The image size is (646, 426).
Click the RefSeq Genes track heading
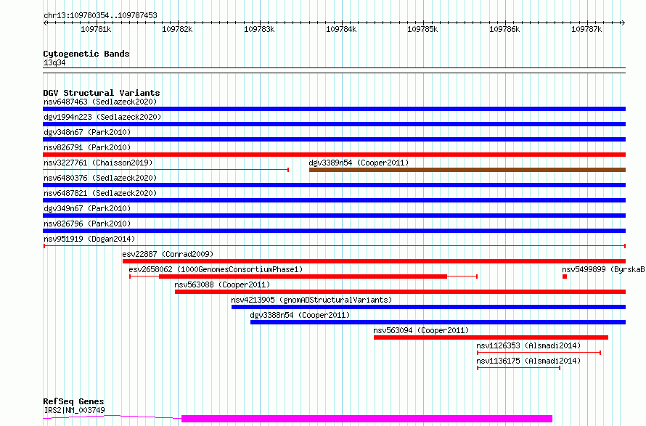tap(73, 402)
